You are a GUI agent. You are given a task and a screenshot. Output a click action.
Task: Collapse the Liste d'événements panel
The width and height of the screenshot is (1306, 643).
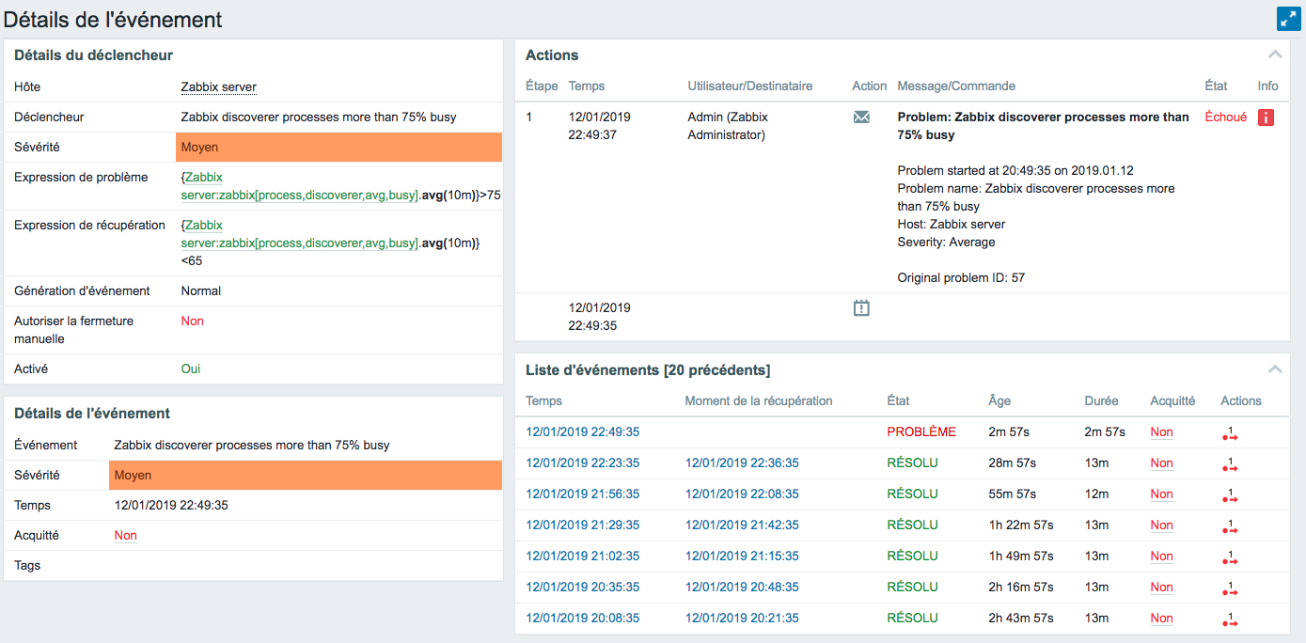1275,369
